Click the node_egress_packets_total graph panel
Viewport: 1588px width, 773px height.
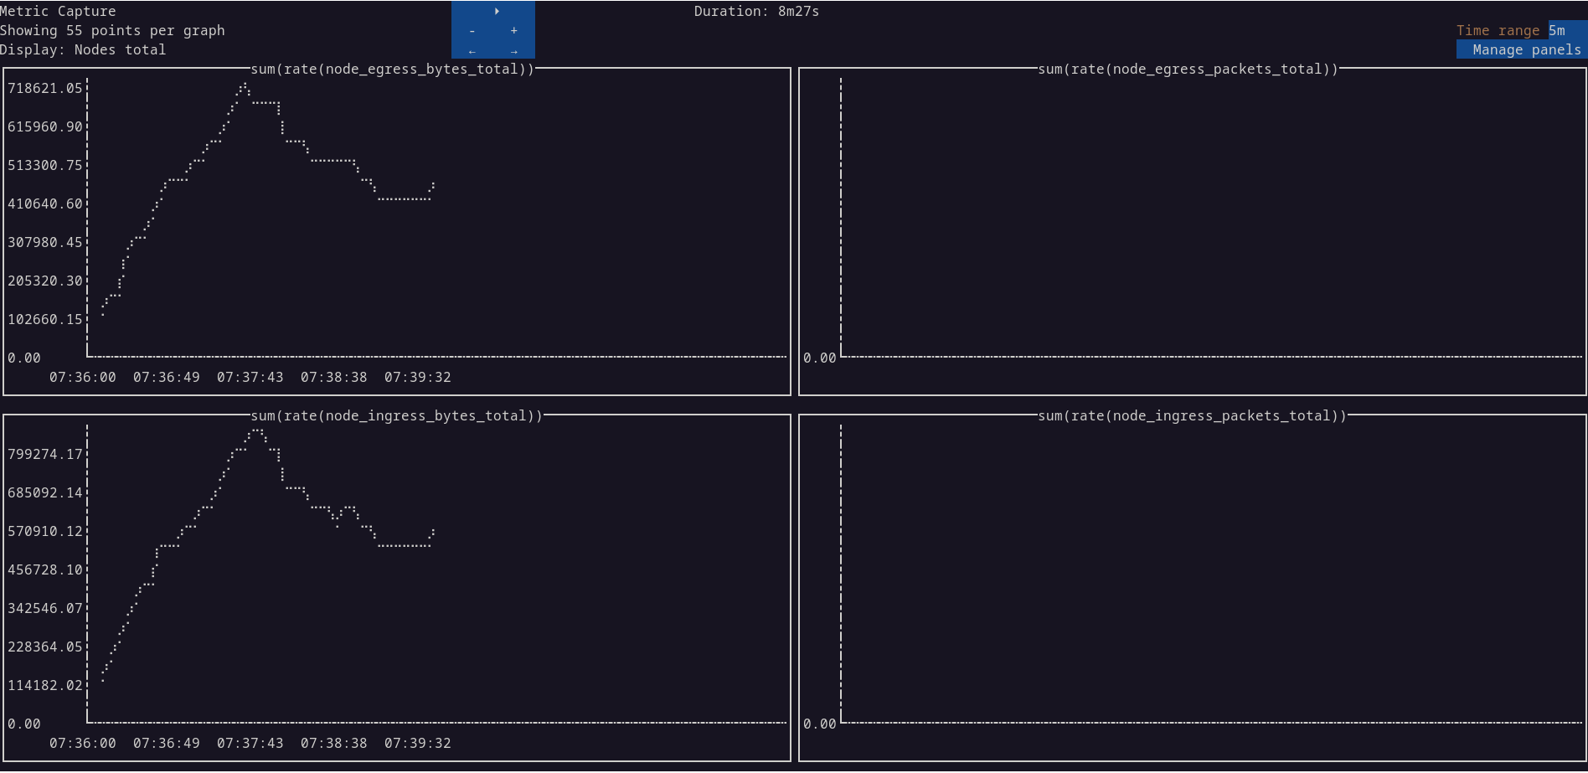1189,226
